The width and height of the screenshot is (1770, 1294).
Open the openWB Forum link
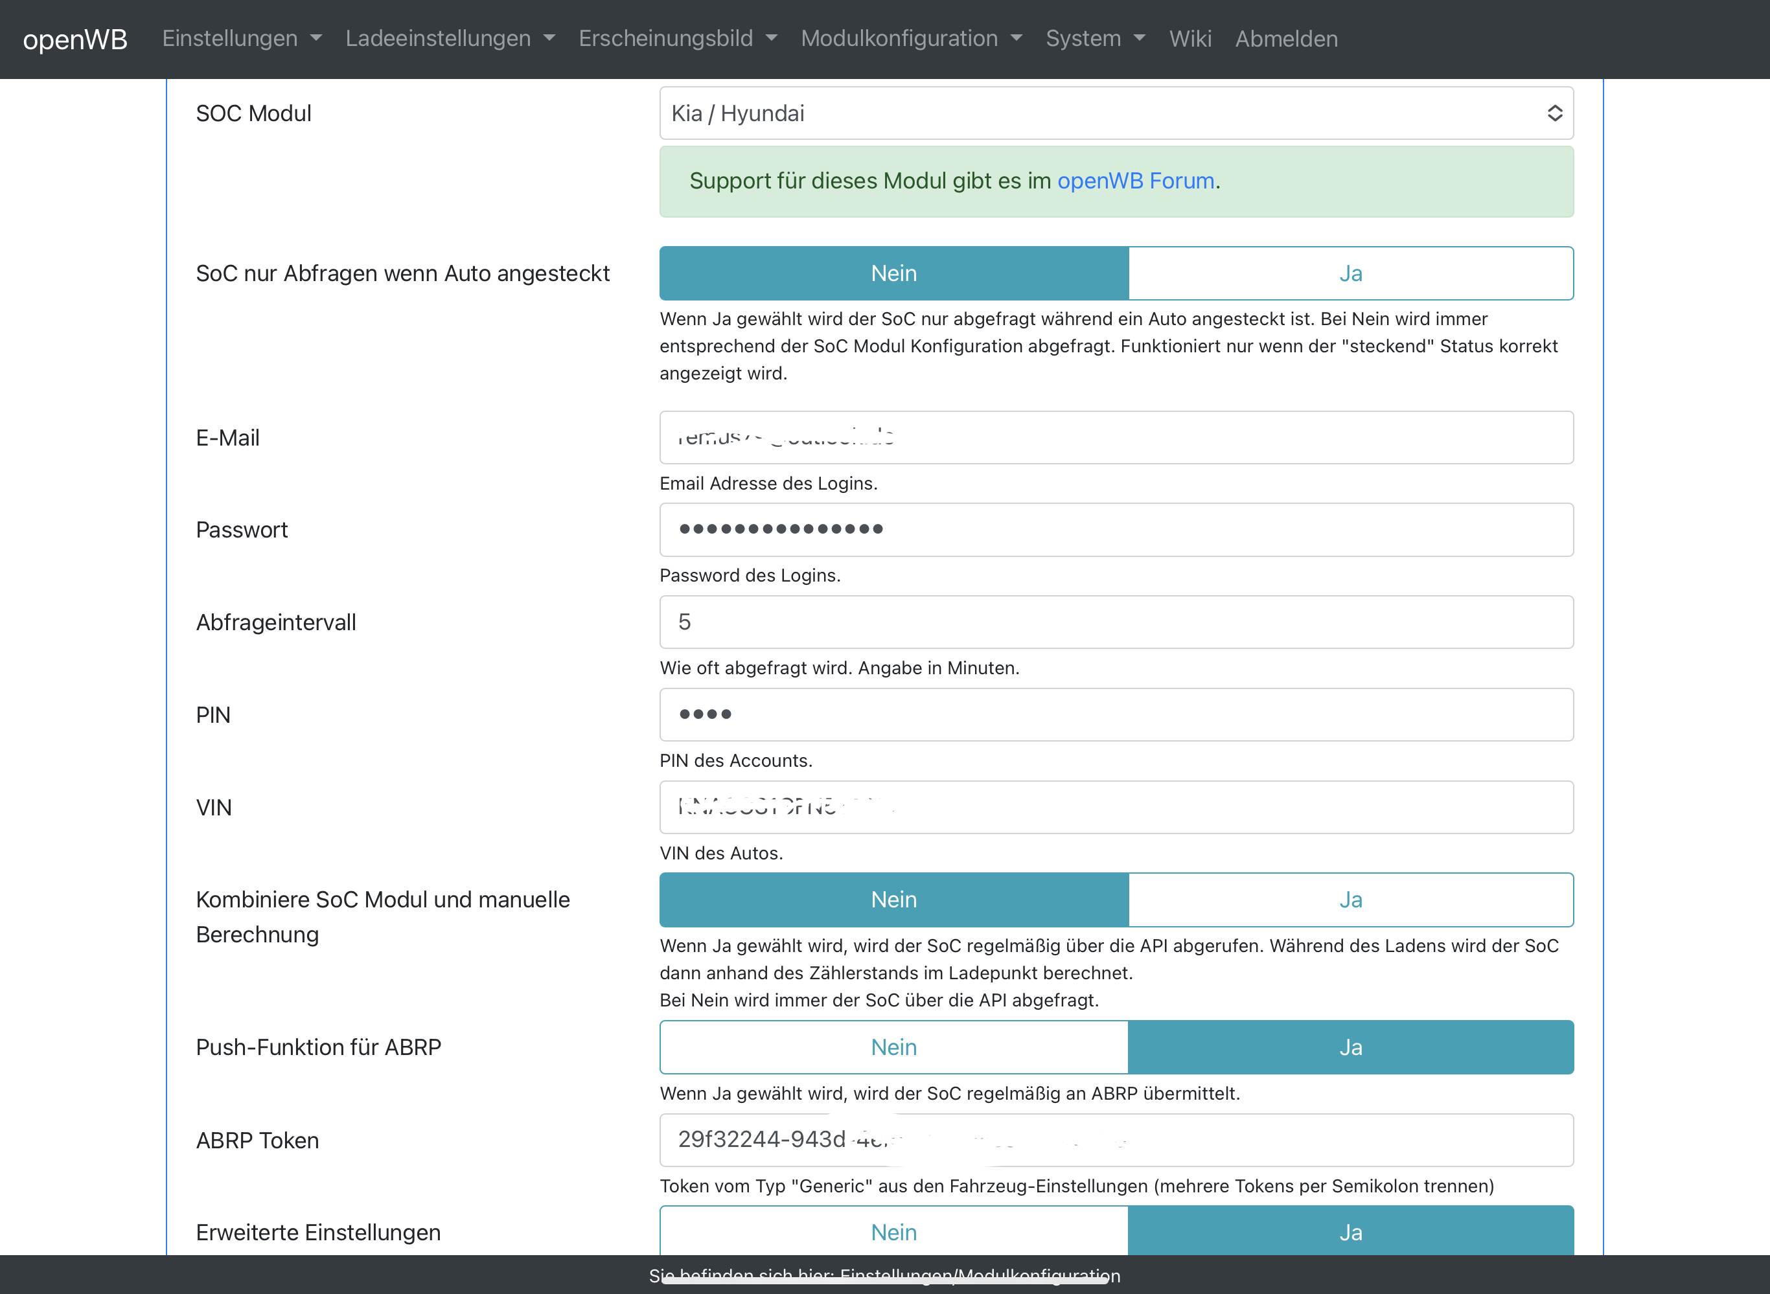tap(1135, 181)
